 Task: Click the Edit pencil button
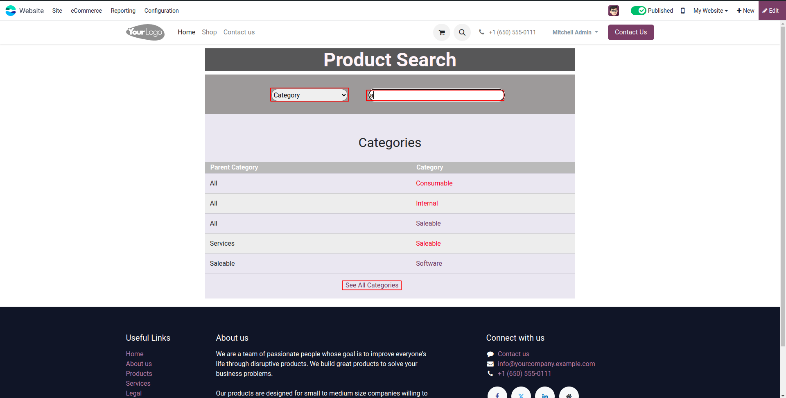pos(771,11)
